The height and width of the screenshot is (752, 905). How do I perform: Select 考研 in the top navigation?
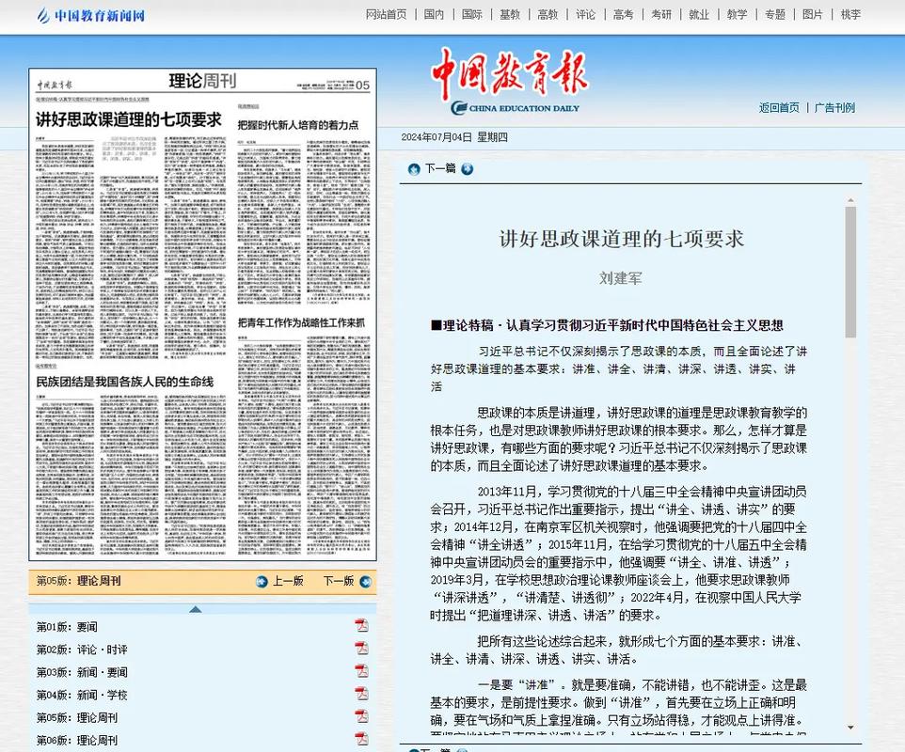tap(661, 15)
